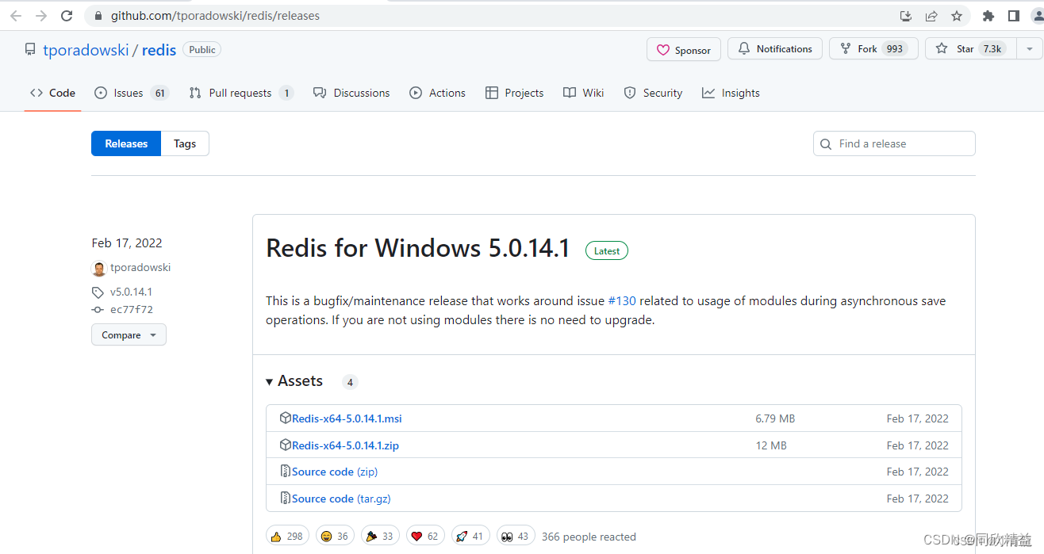Fork the repository

point(873,48)
